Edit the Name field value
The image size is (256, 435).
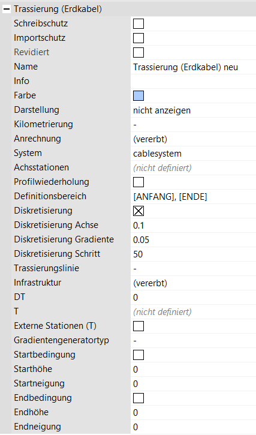point(193,67)
